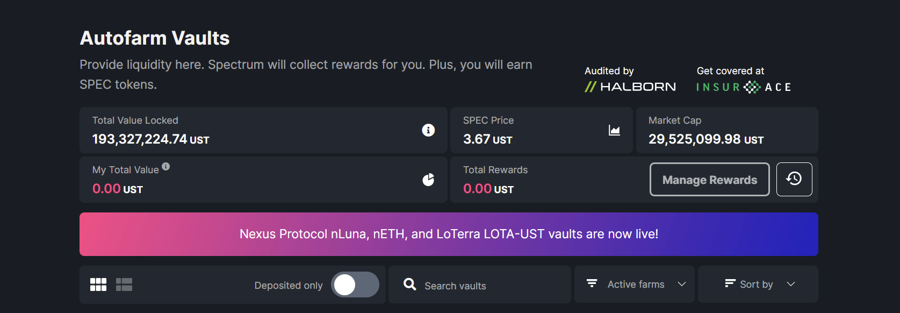Toggle the Deposited only switch
The width and height of the screenshot is (900, 313).
[355, 284]
